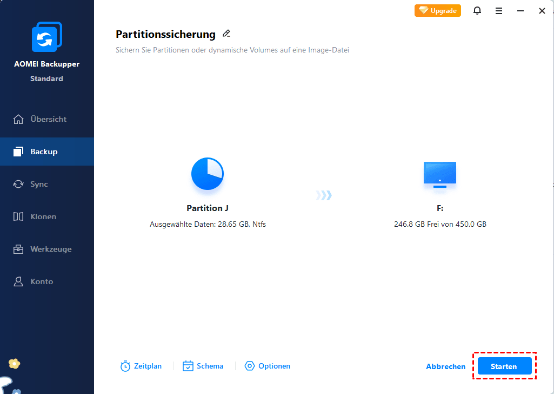554x394 pixels.
Task: Click the AOMEI Backupper logo icon
Action: 46,37
